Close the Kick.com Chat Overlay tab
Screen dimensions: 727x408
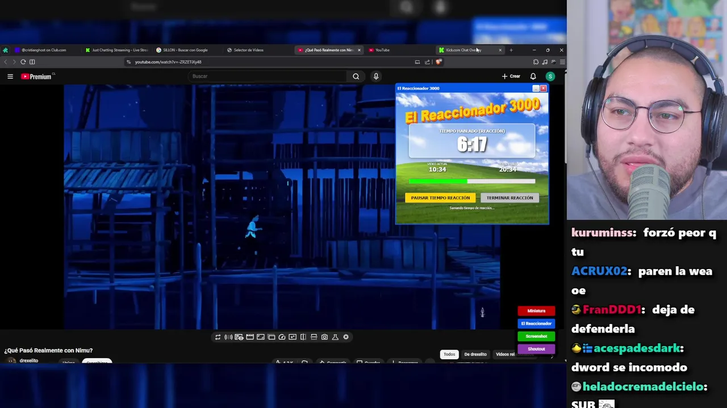tap(500, 50)
